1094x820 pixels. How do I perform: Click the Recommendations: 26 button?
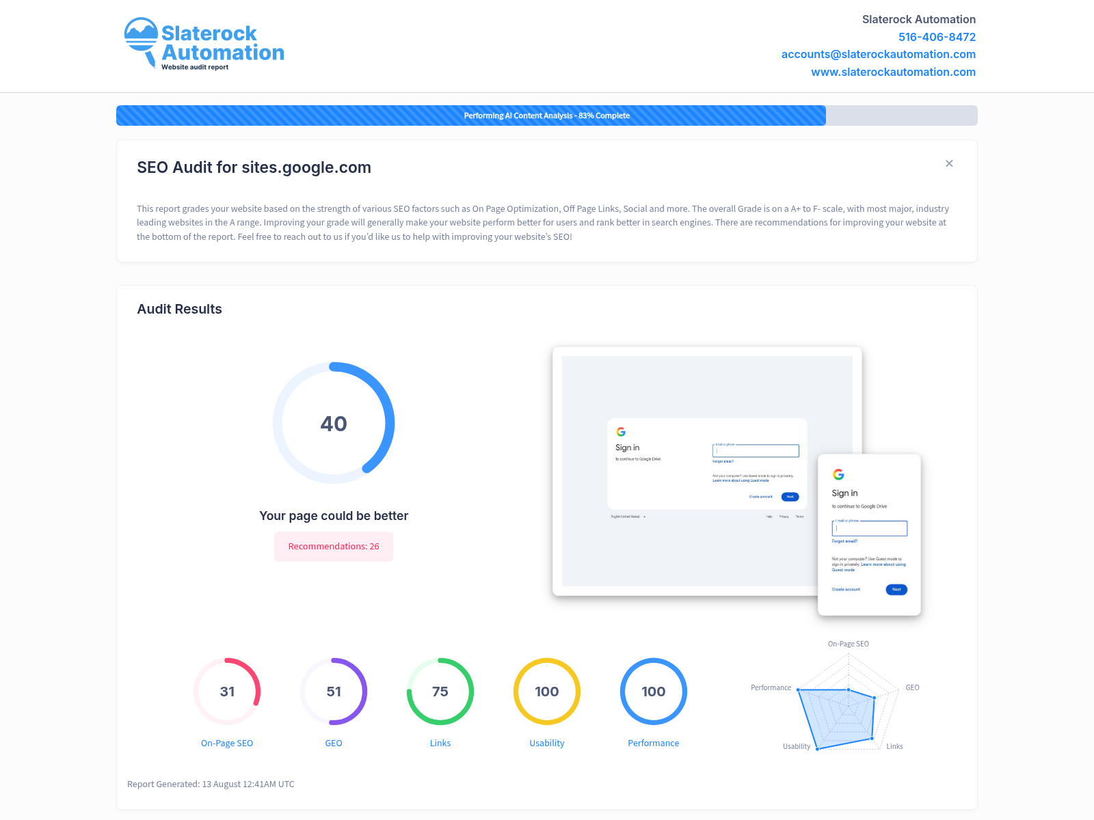click(334, 547)
